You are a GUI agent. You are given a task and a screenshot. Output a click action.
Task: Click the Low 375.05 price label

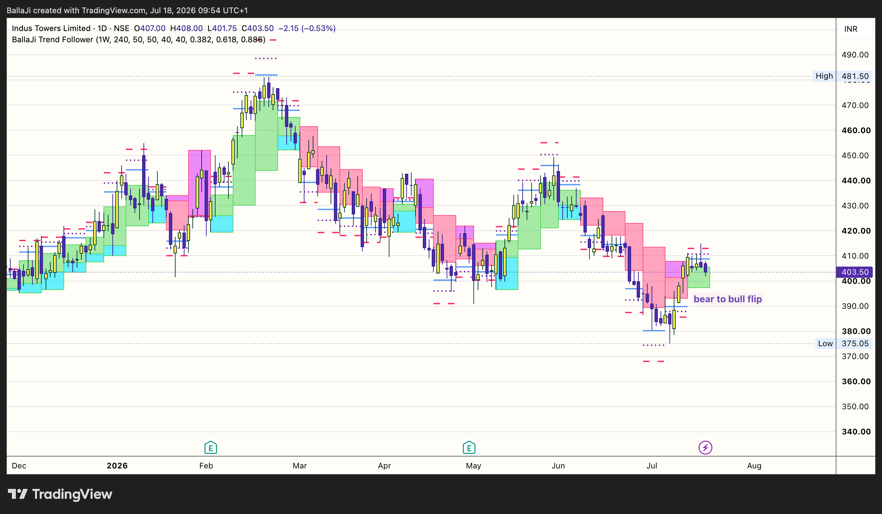coord(844,343)
